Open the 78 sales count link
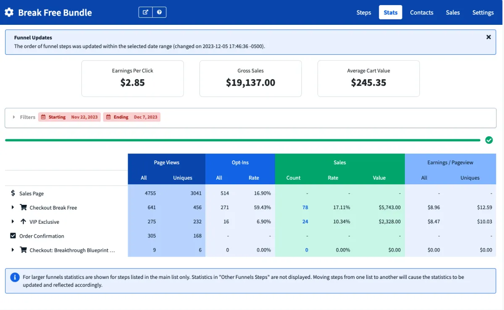Viewport: 504px width, 310px height. tap(305, 207)
